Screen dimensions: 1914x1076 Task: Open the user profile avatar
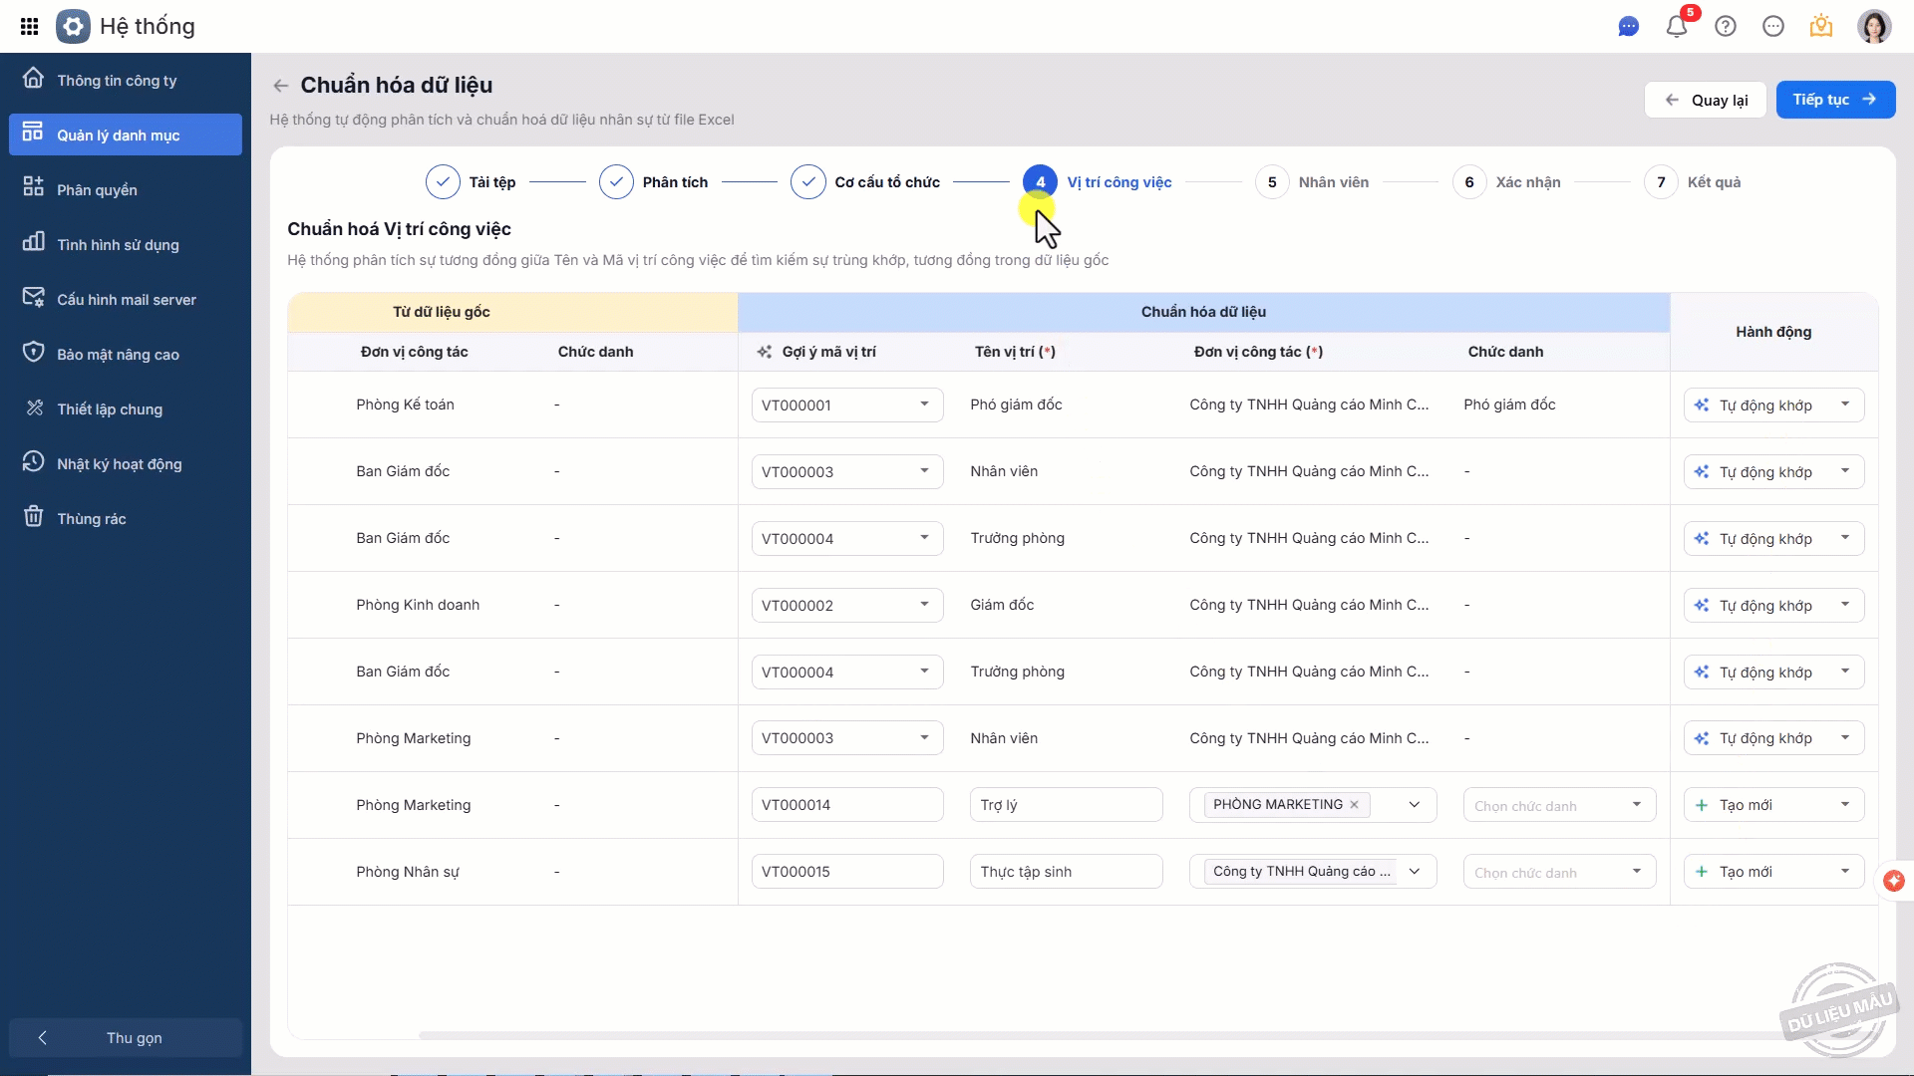click(x=1873, y=27)
